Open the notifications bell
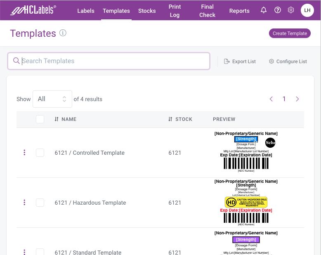This screenshot has height=255, width=321. tap(264, 10)
